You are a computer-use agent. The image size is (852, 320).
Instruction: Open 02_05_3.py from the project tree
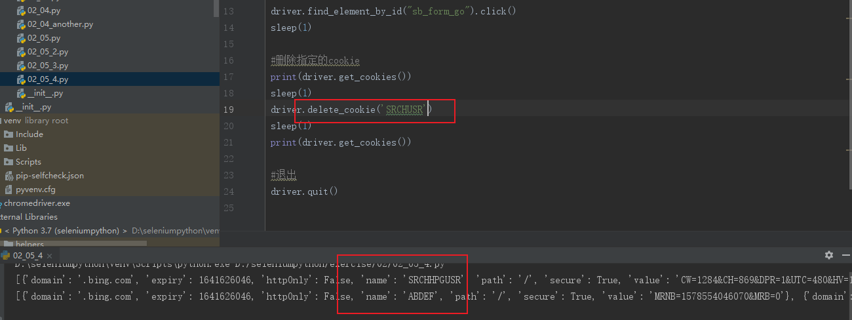(x=42, y=66)
